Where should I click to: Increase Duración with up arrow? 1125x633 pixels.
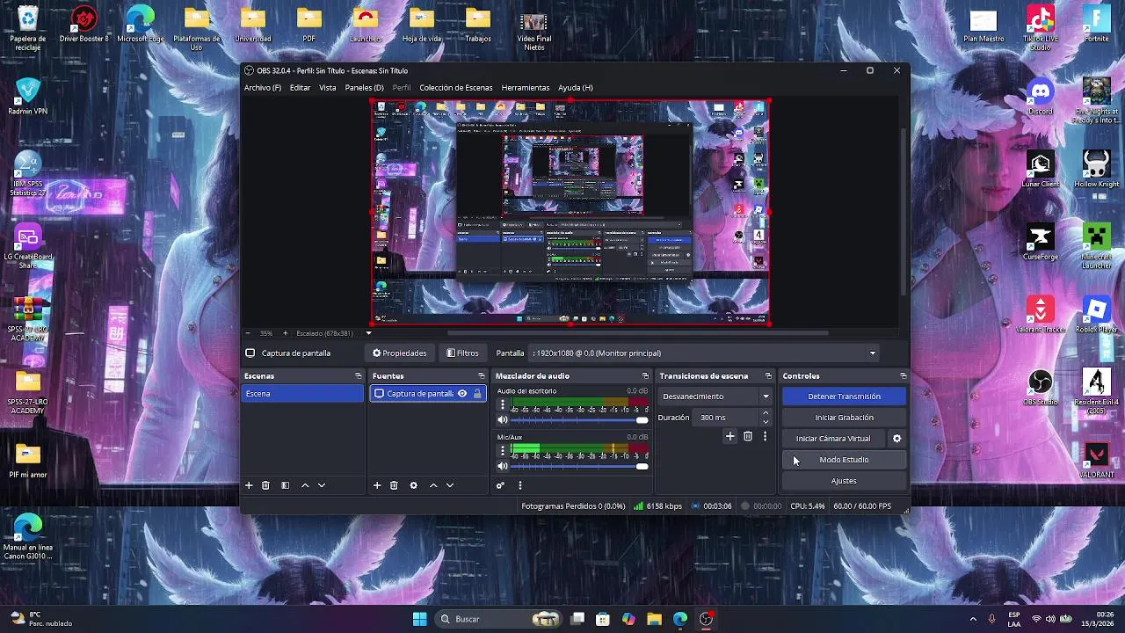[x=766, y=413]
